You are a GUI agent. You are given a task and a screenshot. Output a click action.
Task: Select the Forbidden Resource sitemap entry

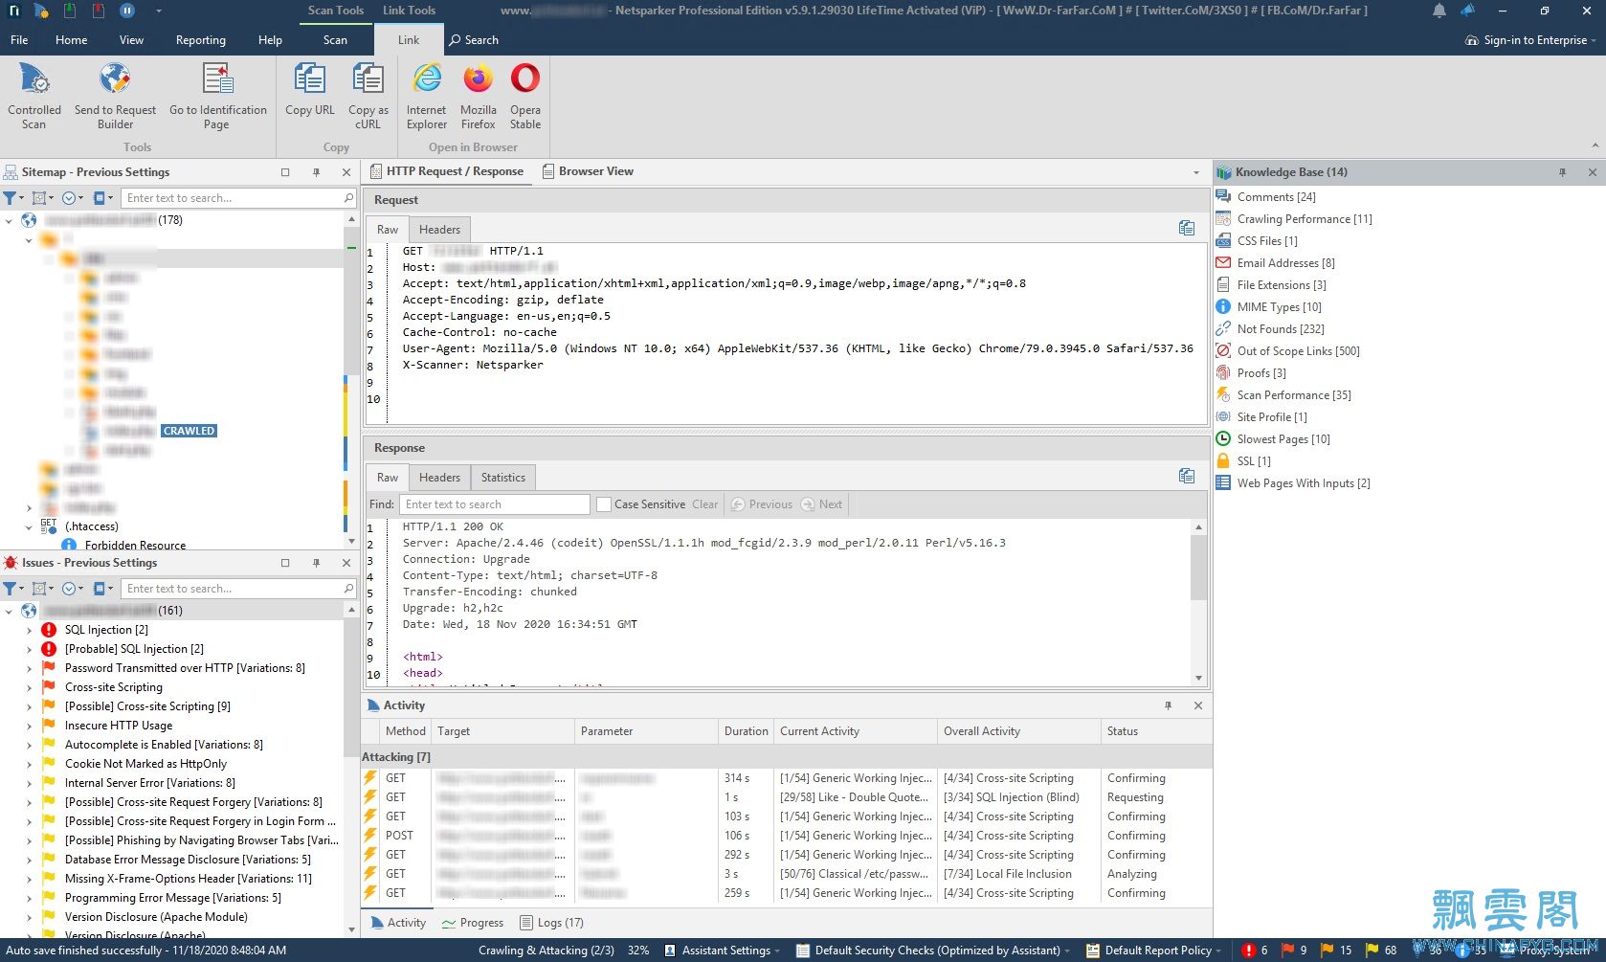click(135, 545)
